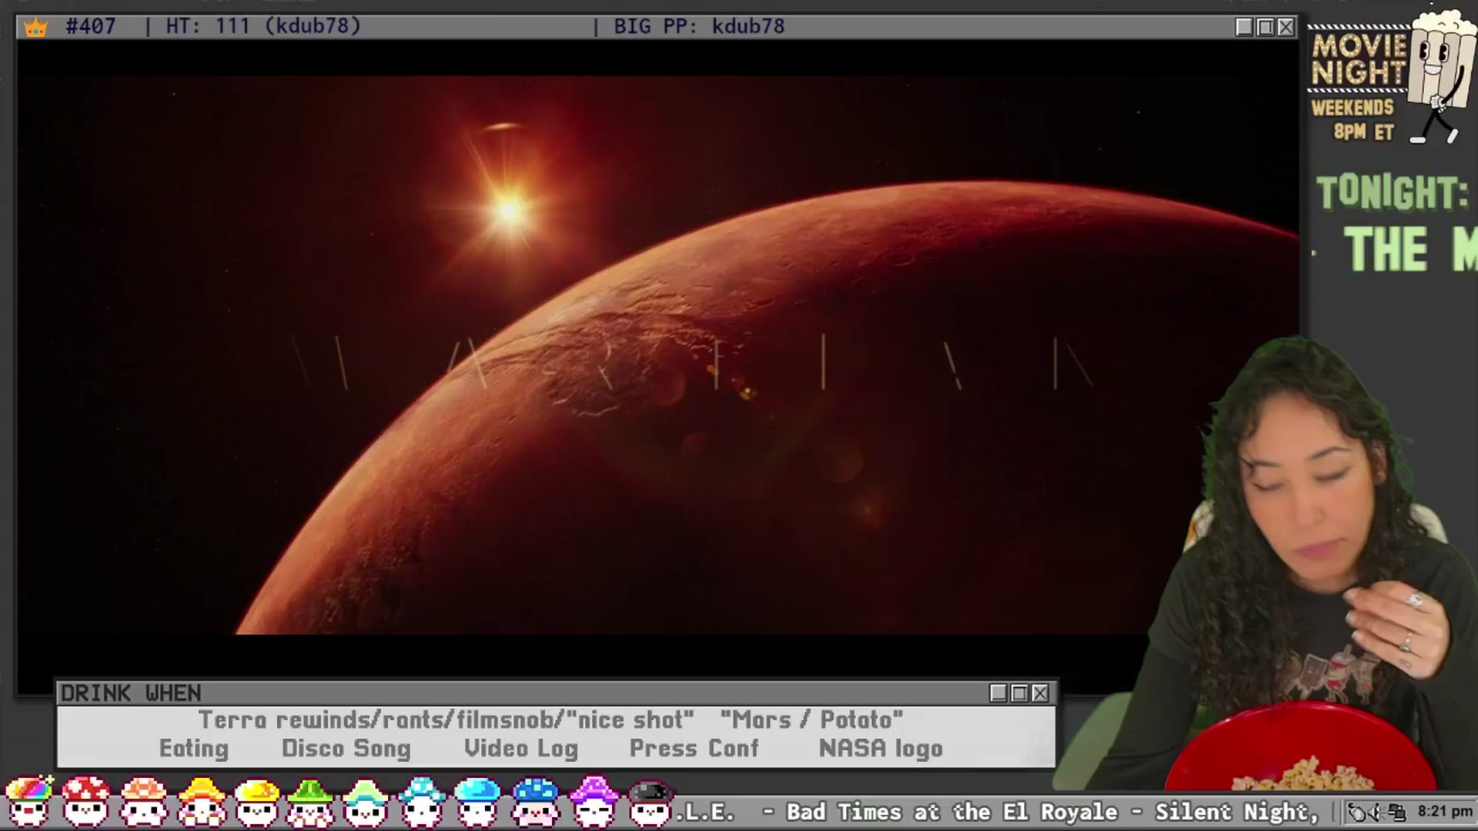1478x831 pixels.
Task: Click the "Bad Times at the El Royale" ticker text
Action: [951, 812]
